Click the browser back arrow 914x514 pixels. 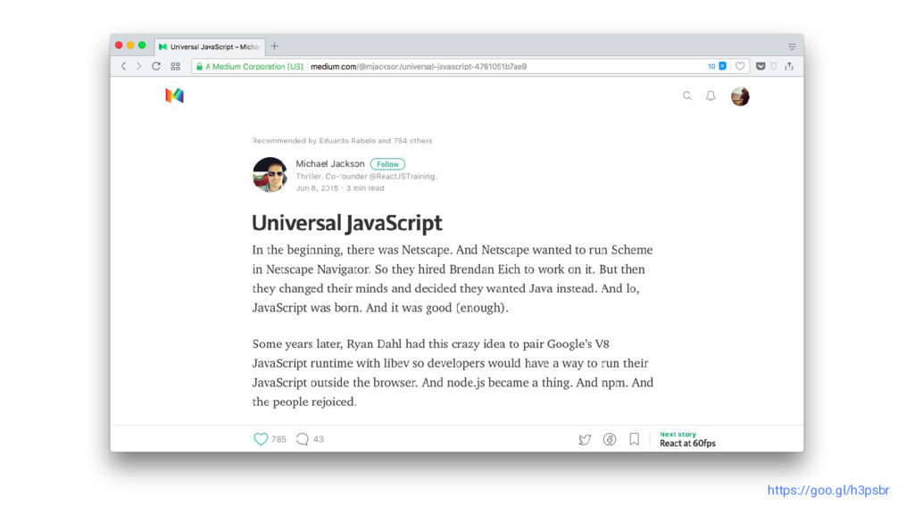[x=123, y=66]
